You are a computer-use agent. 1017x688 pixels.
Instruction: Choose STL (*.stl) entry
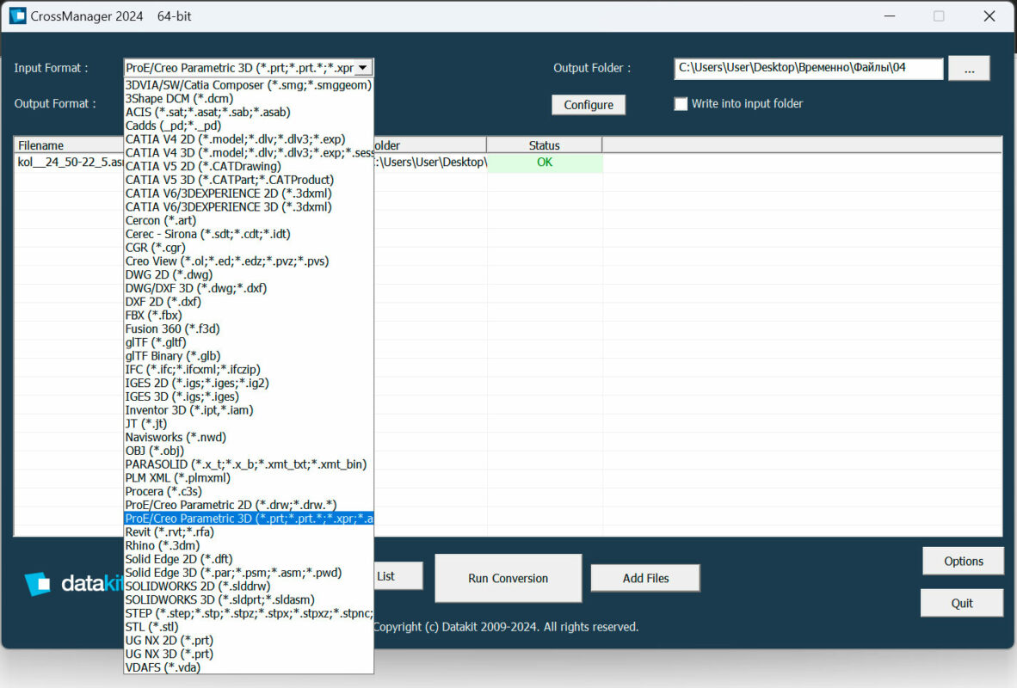pos(249,627)
